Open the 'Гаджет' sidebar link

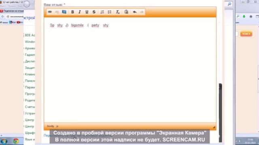[30, 55]
